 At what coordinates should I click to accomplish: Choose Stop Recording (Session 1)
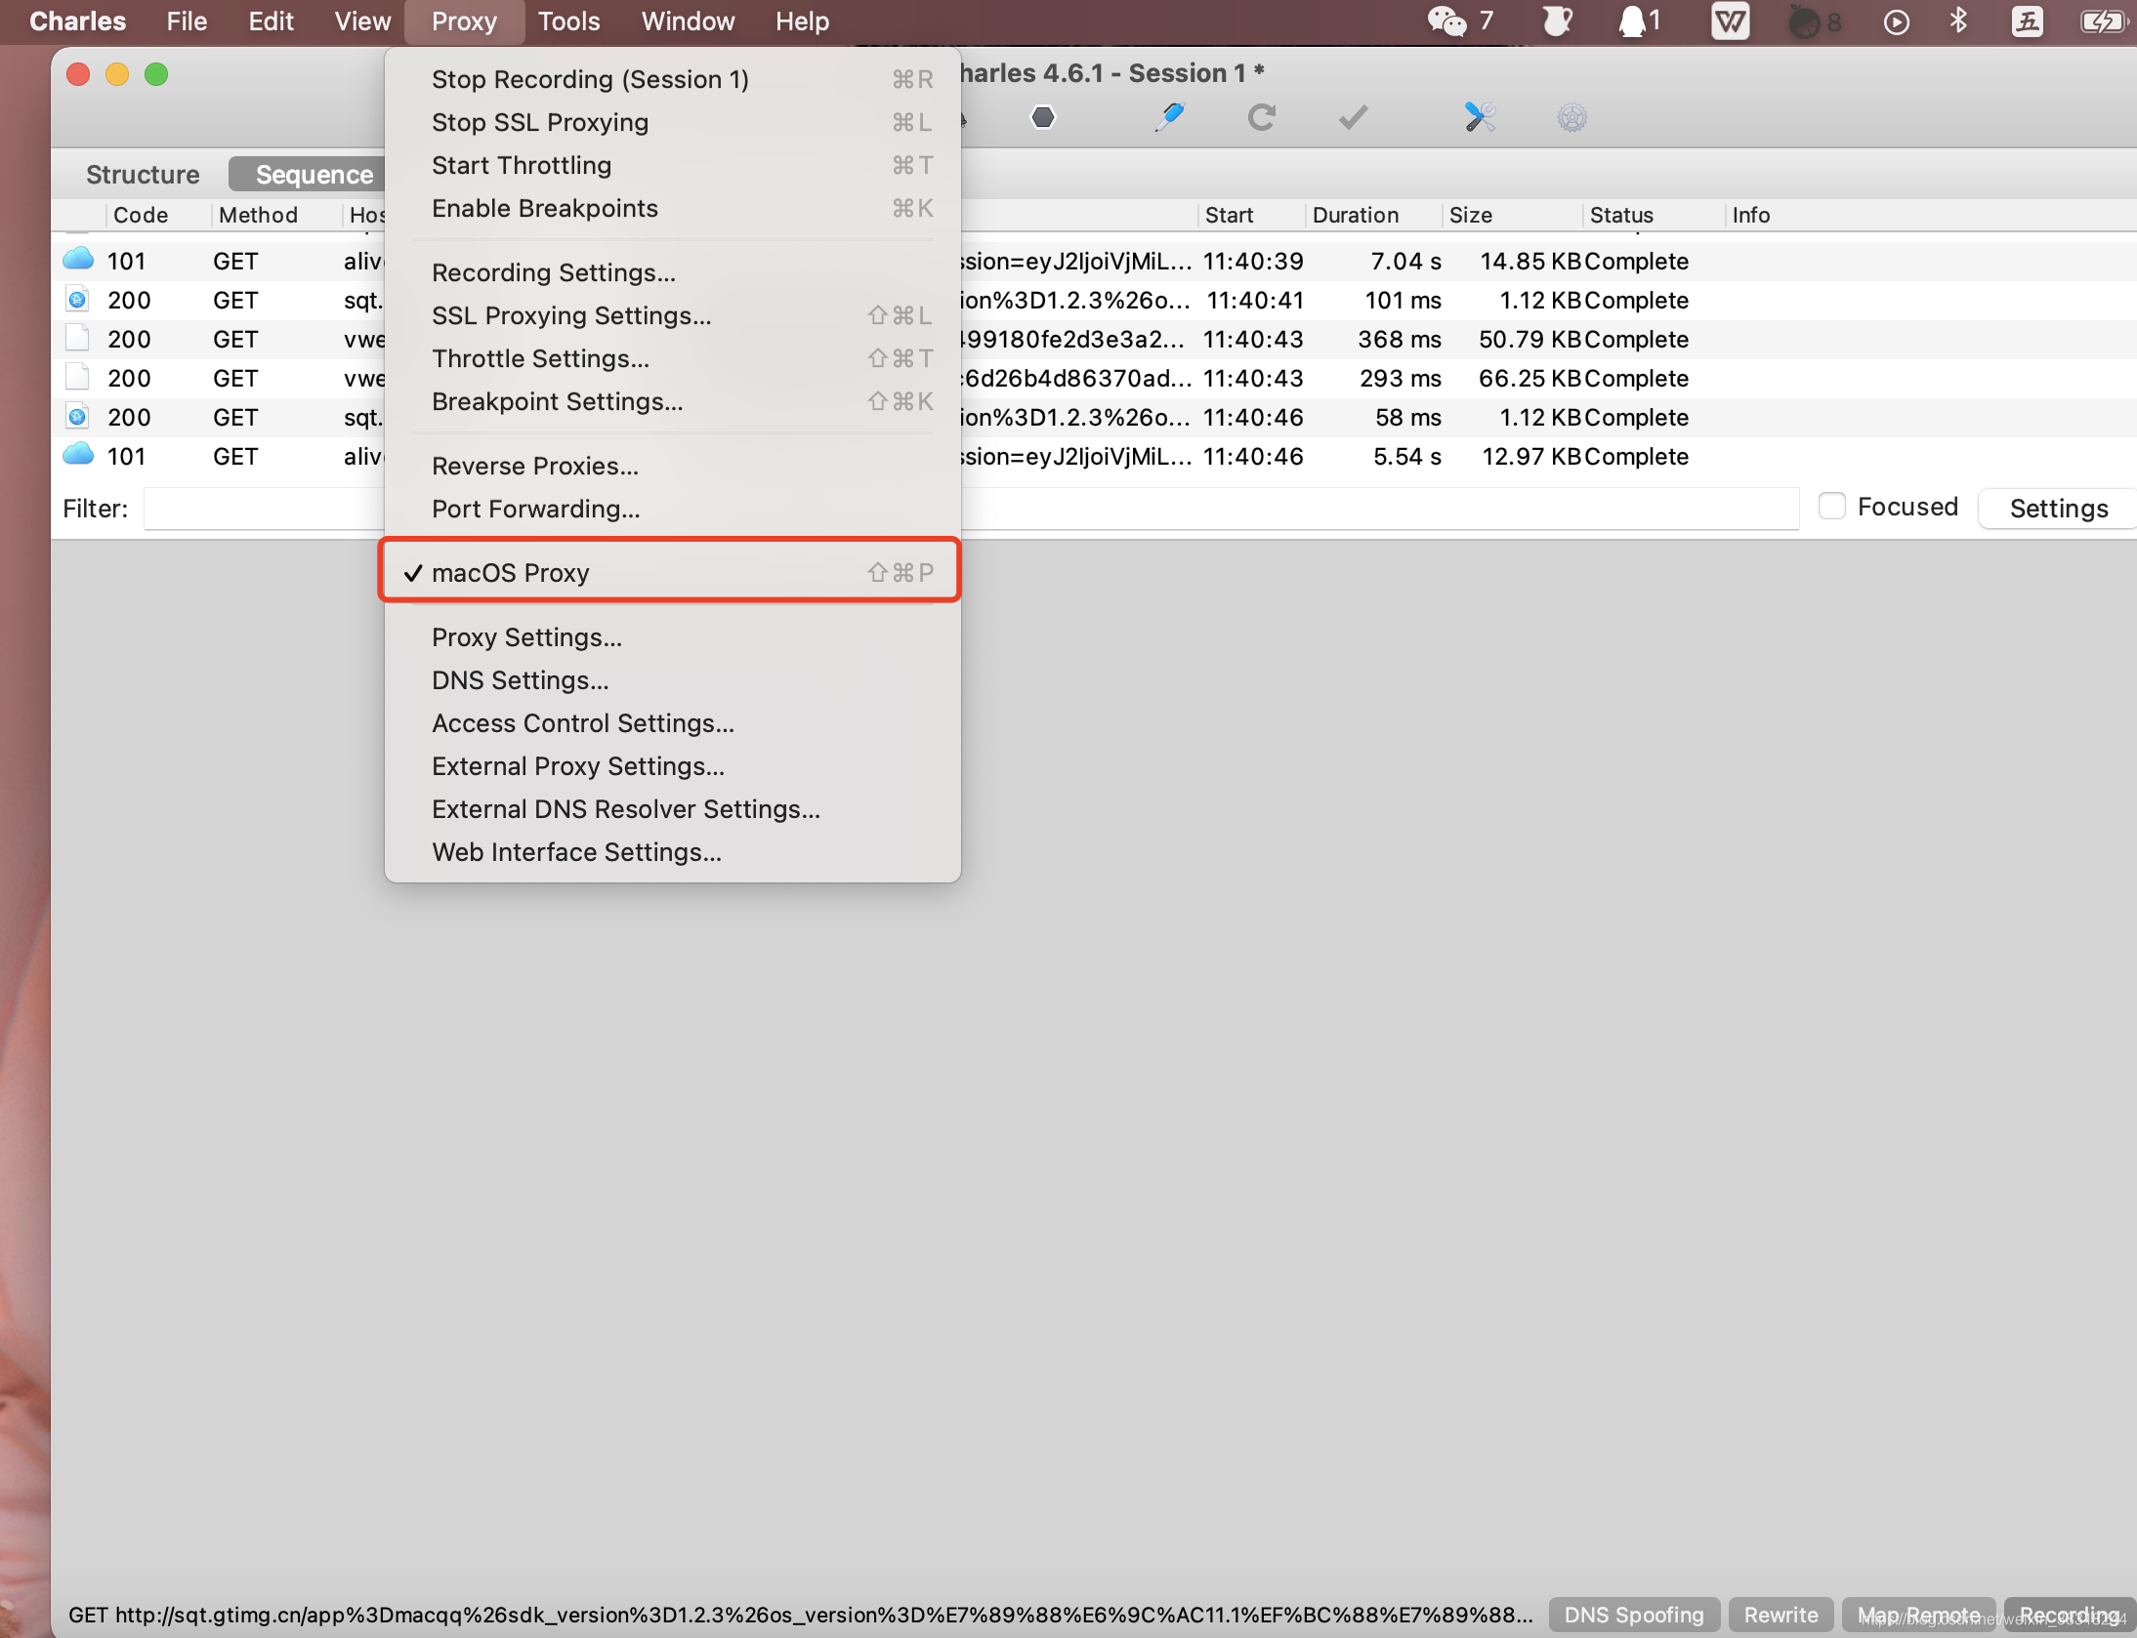click(x=672, y=79)
